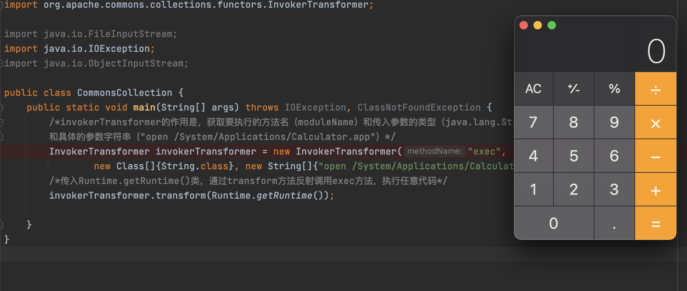
Task: Zoom Calculator with the green button
Action: pyautogui.click(x=552, y=25)
